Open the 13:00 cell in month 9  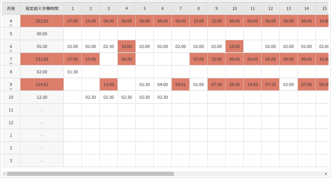pos(108,85)
